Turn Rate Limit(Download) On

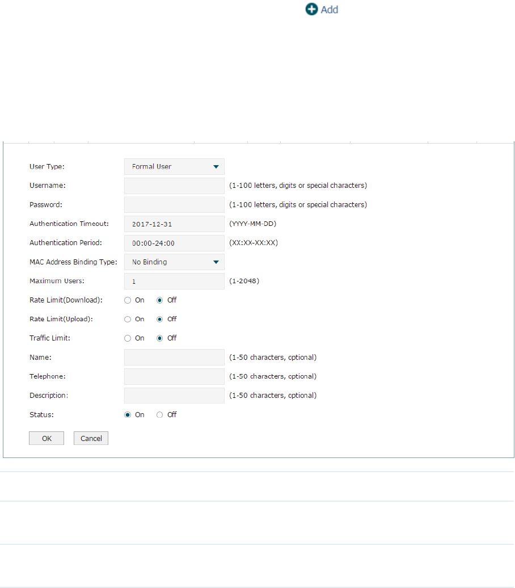point(128,300)
